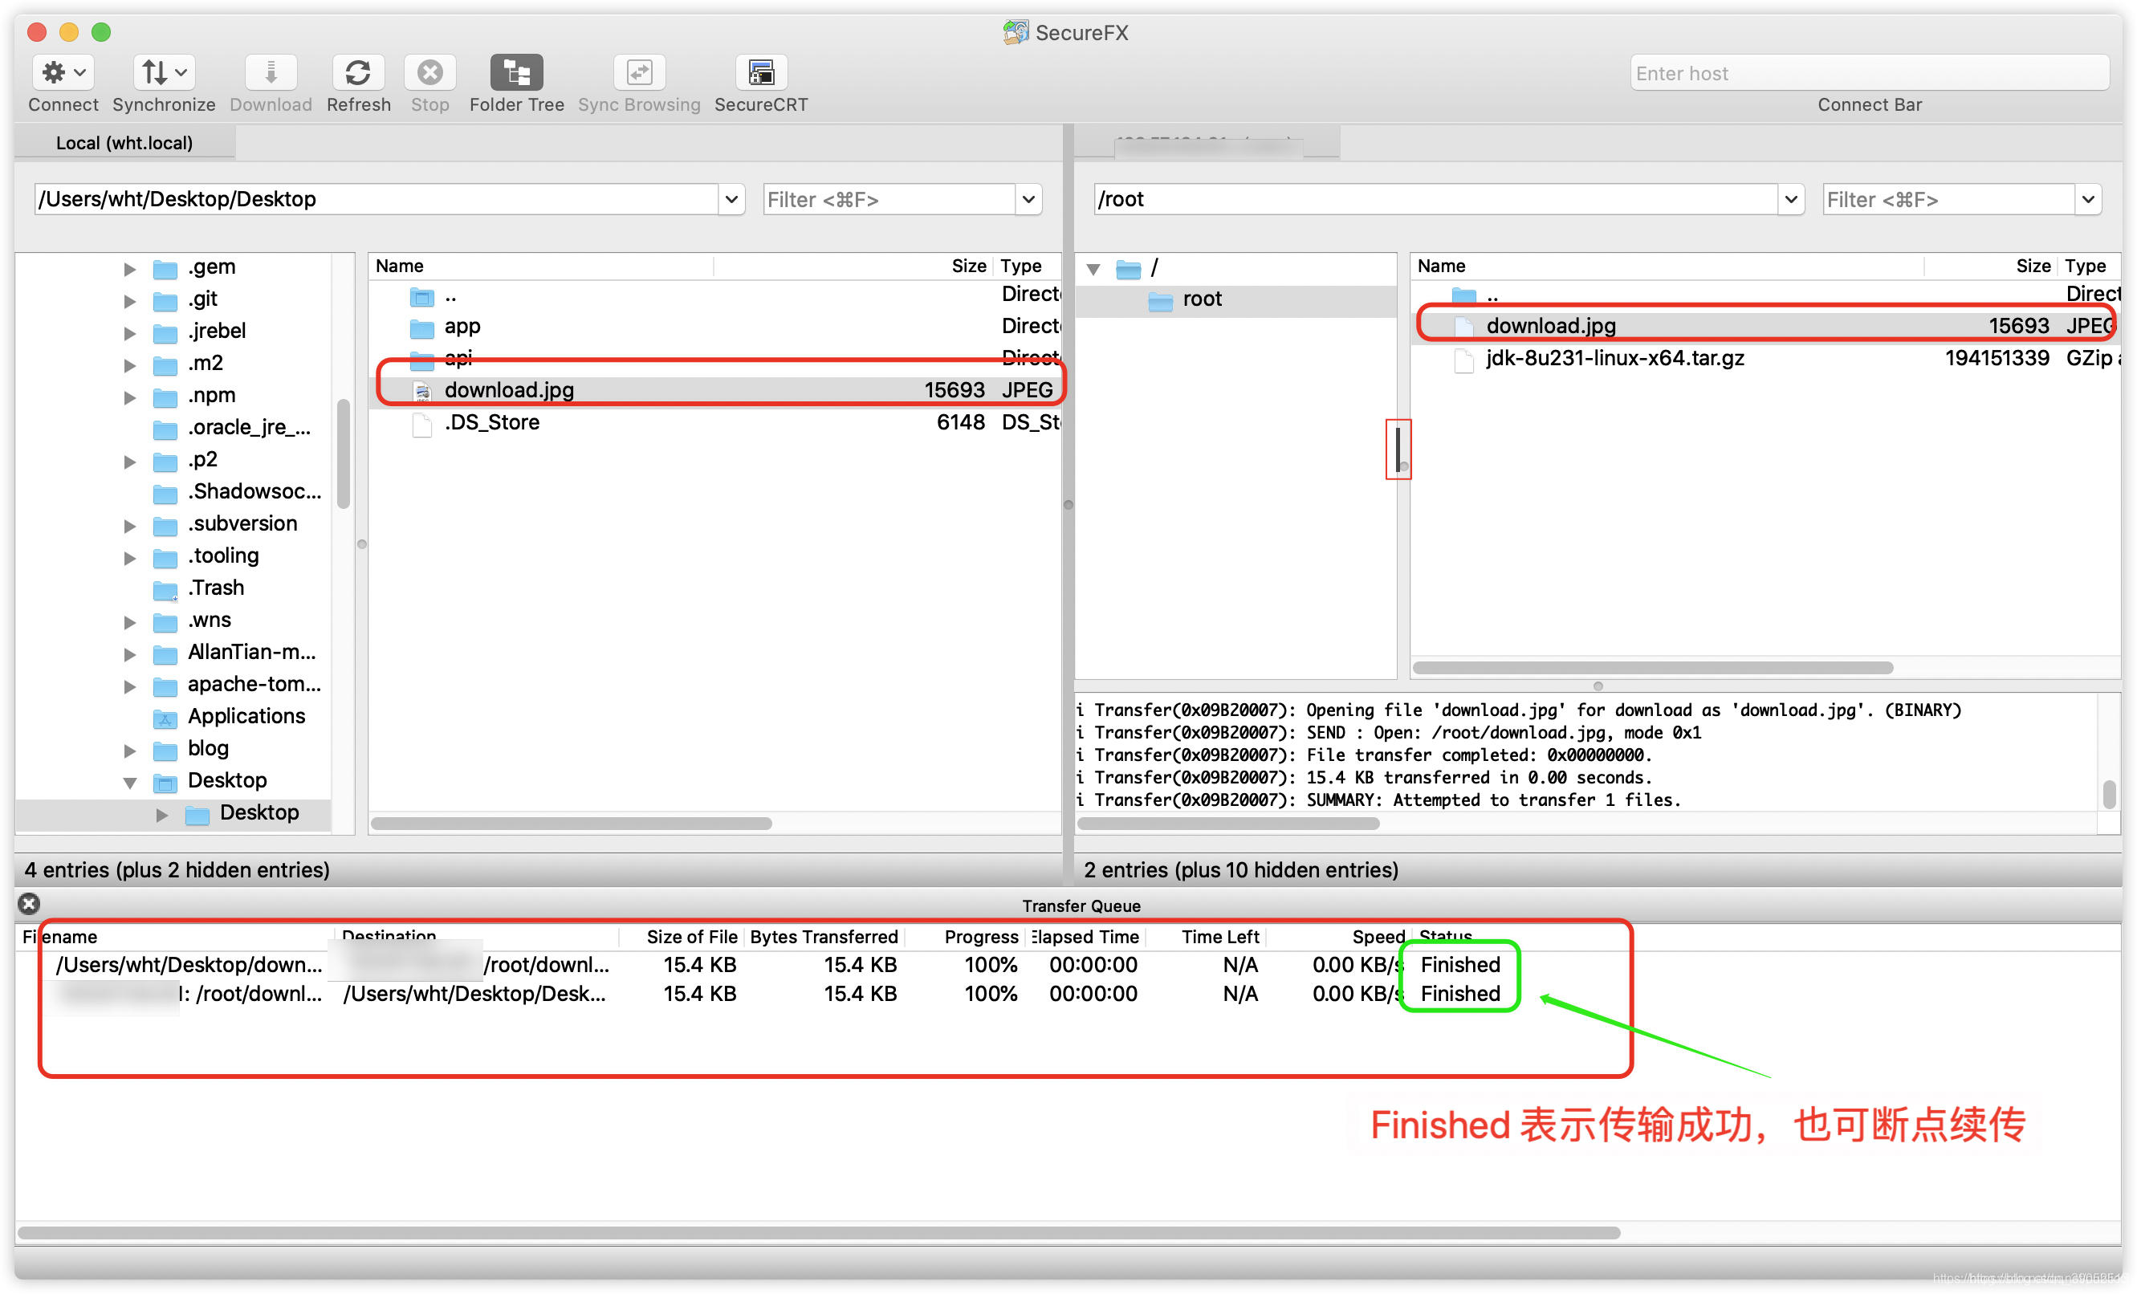This screenshot has height=1294, width=2137.
Task: Open the Connect toolbar icon
Action: (x=63, y=73)
